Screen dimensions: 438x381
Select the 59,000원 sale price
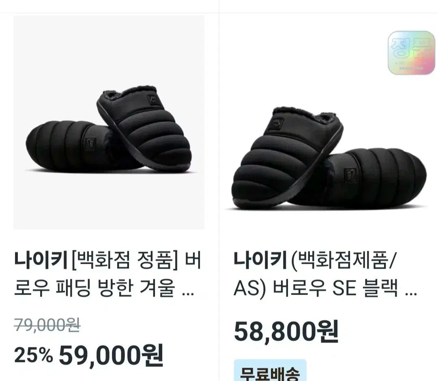[x=111, y=355]
